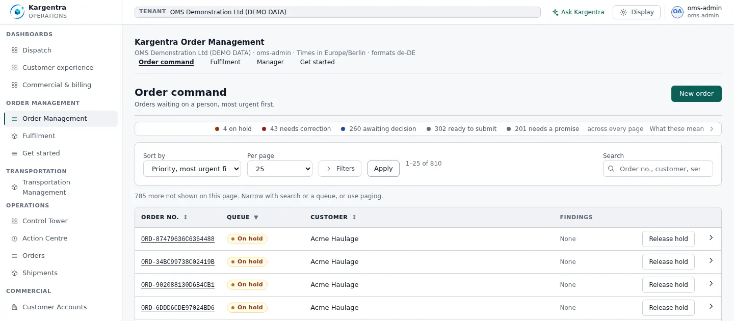Click On hold badge for ORD-87479636C6364488

[x=247, y=239]
